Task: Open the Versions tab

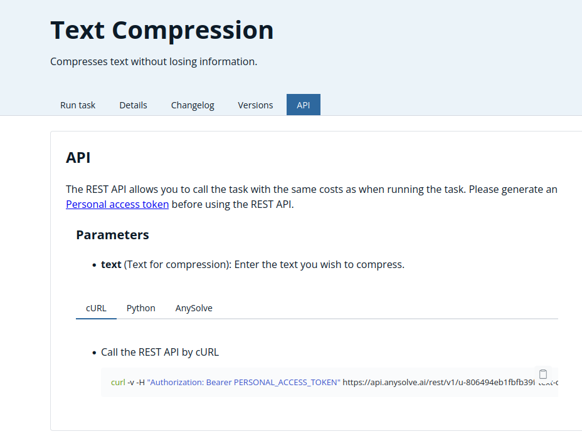Action: click(255, 105)
